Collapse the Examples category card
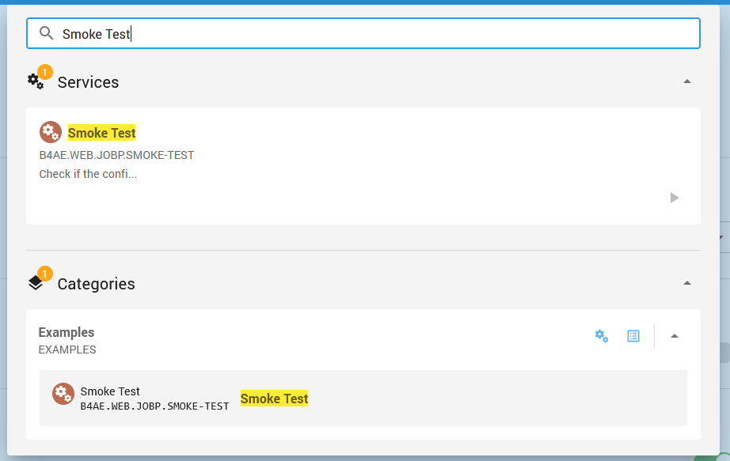This screenshot has width=730, height=461. pos(675,336)
